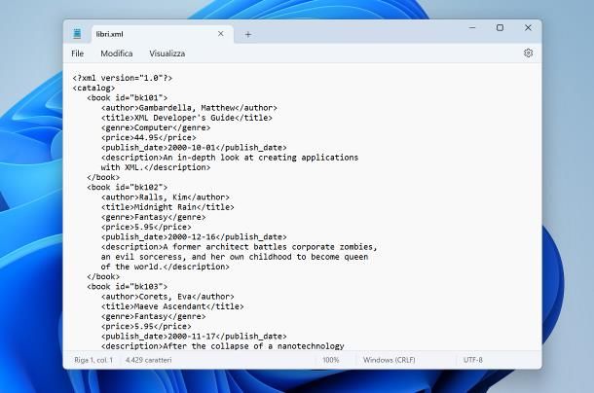Close the libri.xml tab

point(220,34)
